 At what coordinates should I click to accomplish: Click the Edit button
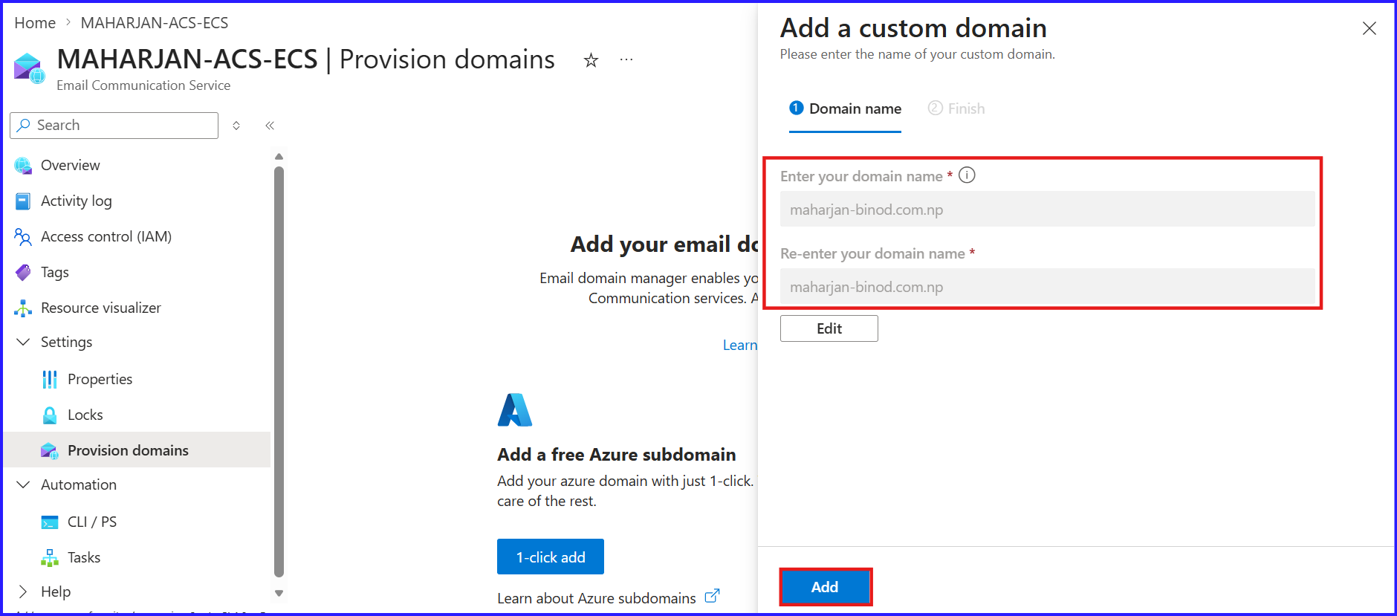click(x=829, y=328)
